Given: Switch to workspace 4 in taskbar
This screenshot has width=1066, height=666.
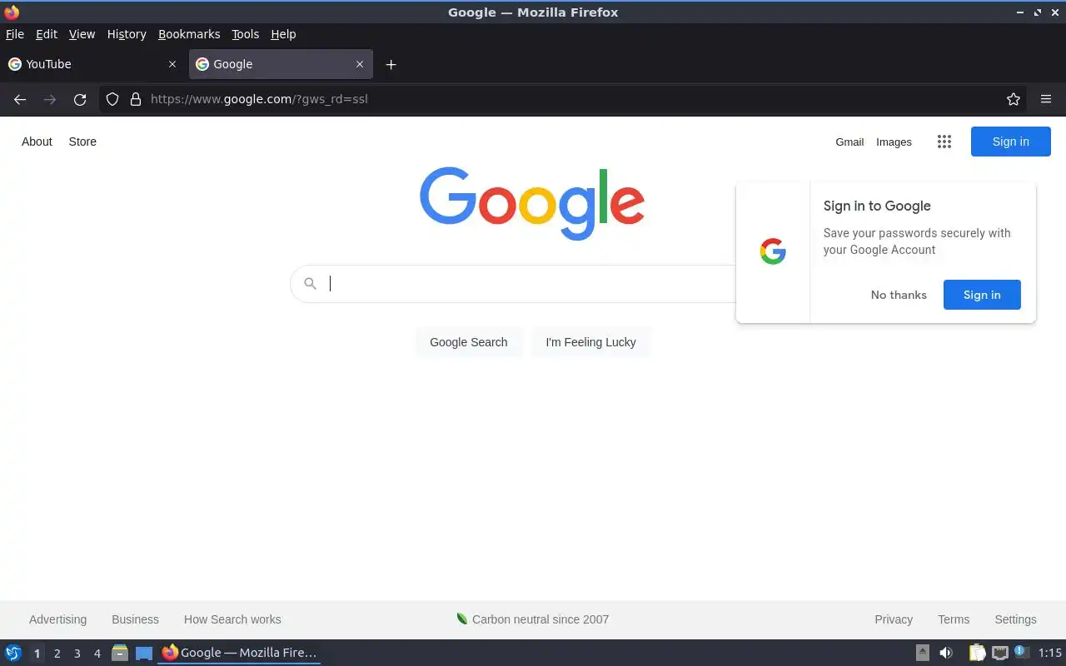Looking at the screenshot, I should 97,654.
